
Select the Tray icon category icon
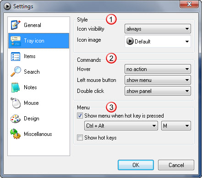click(x=16, y=41)
